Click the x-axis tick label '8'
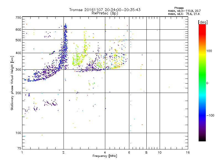Viewport: 221px width, 166px height. click(x=146, y=152)
